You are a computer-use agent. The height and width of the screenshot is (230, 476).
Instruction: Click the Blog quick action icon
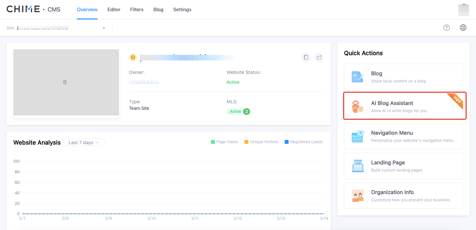[x=358, y=77]
